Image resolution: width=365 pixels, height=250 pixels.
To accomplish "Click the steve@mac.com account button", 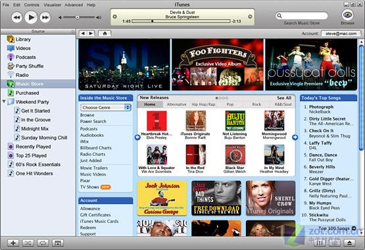I will [x=341, y=34].
